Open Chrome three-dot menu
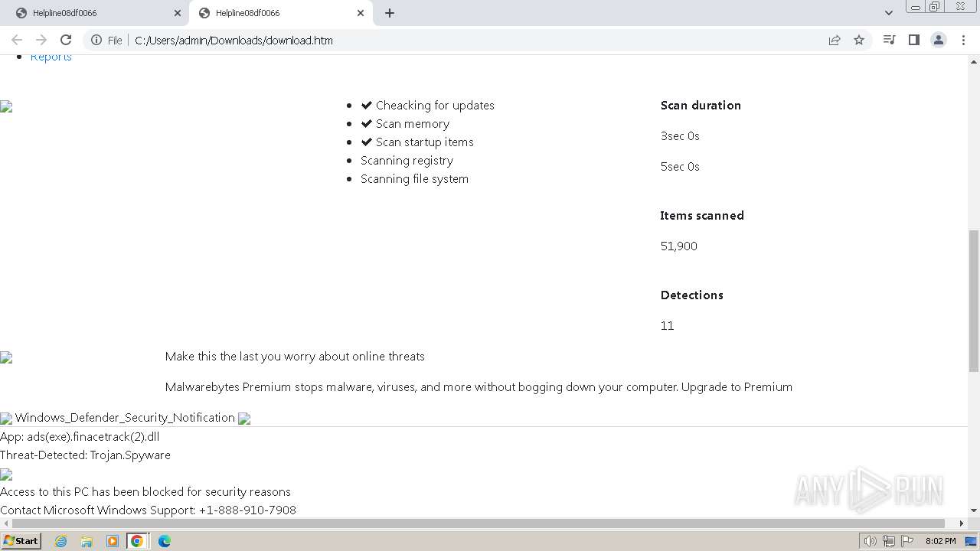The image size is (980, 551). [963, 40]
